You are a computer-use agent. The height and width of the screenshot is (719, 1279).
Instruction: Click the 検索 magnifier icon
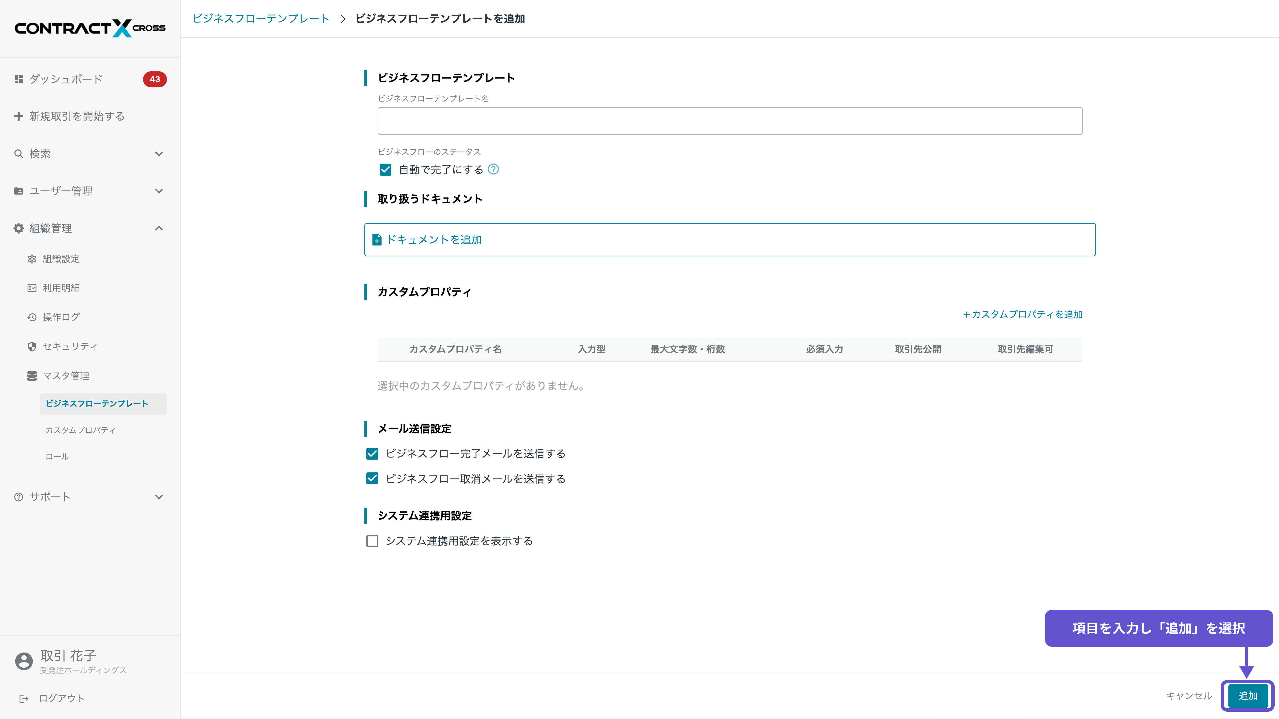point(18,153)
